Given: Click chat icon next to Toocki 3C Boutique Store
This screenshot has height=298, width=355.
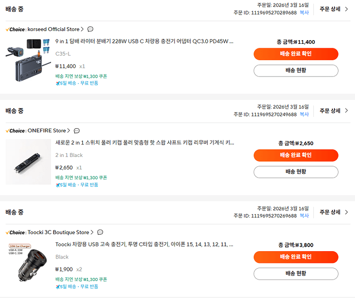Looking at the screenshot, I should 100,233.
